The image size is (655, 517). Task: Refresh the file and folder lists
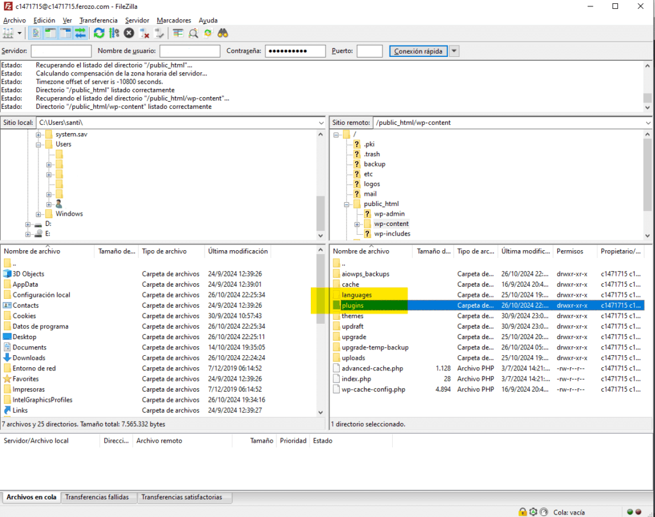(x=99, y=33)
